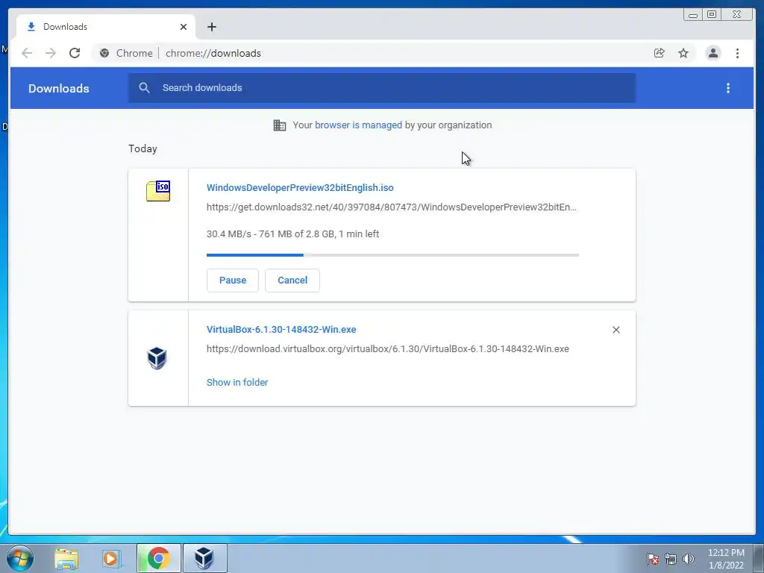Screen dimensions: 764x573
Task: Cancel the ISO download
Action: coord(292,281)
